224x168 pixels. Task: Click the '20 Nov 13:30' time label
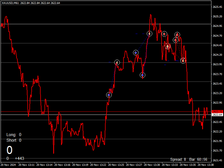coord(152,165)
